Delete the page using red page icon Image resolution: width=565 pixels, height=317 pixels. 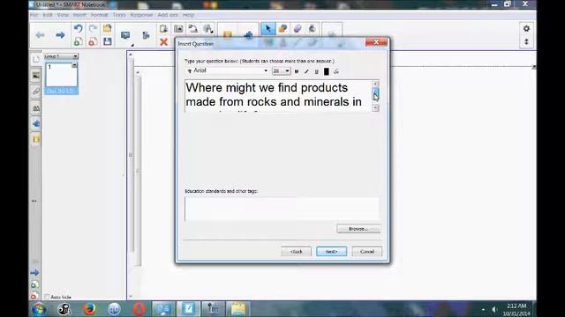pos(93,41)
